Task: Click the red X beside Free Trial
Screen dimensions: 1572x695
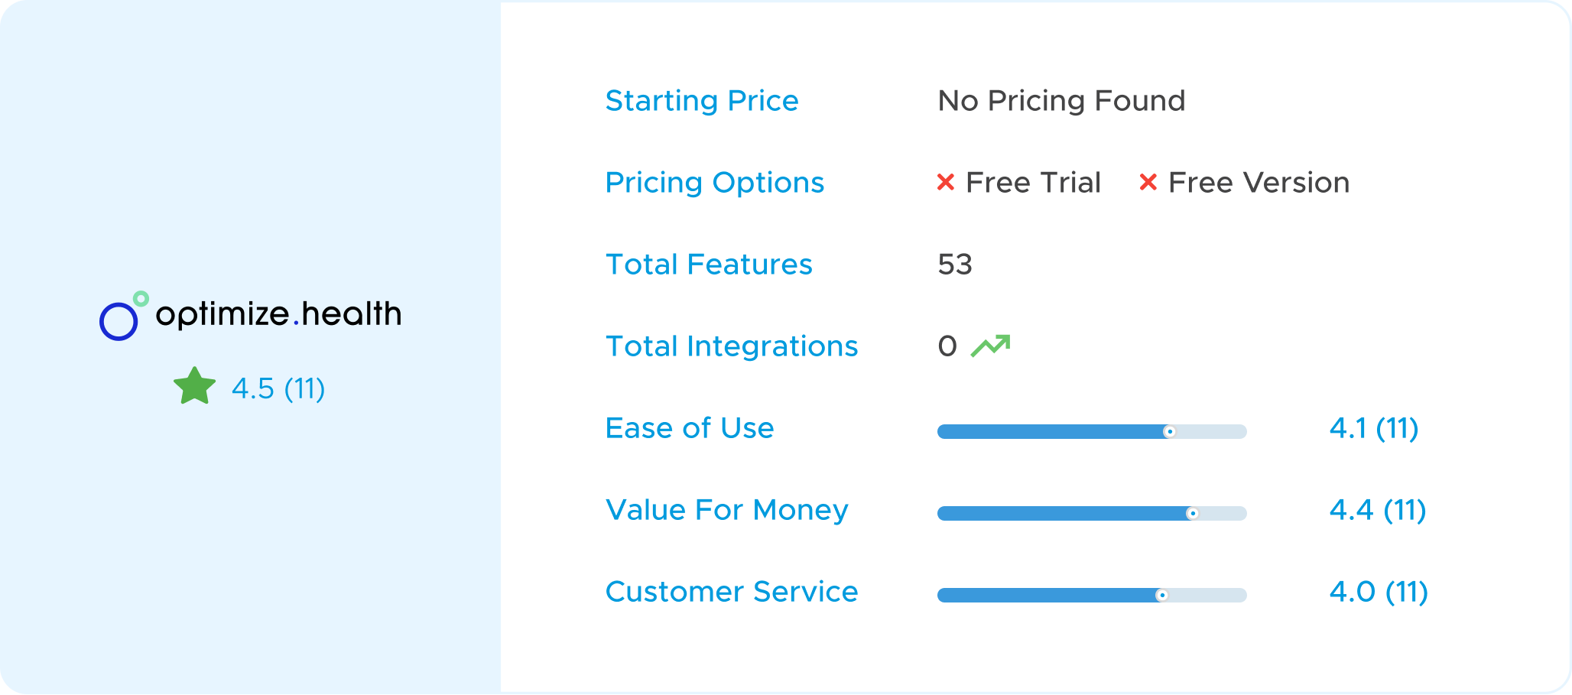Action: pyautogui.click(x=946, y=182)
